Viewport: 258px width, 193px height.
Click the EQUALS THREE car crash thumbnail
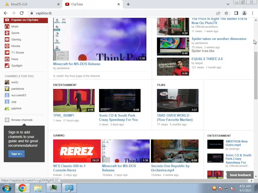[173, 66]
